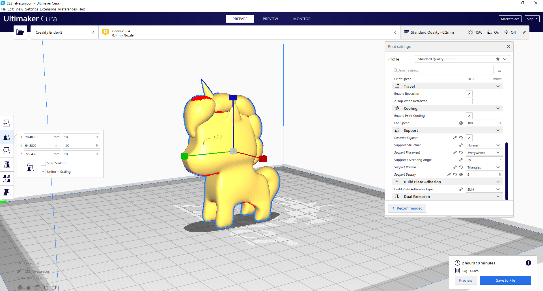
Task: Click the X dimension mm field
Action: (x=42, y=137)
